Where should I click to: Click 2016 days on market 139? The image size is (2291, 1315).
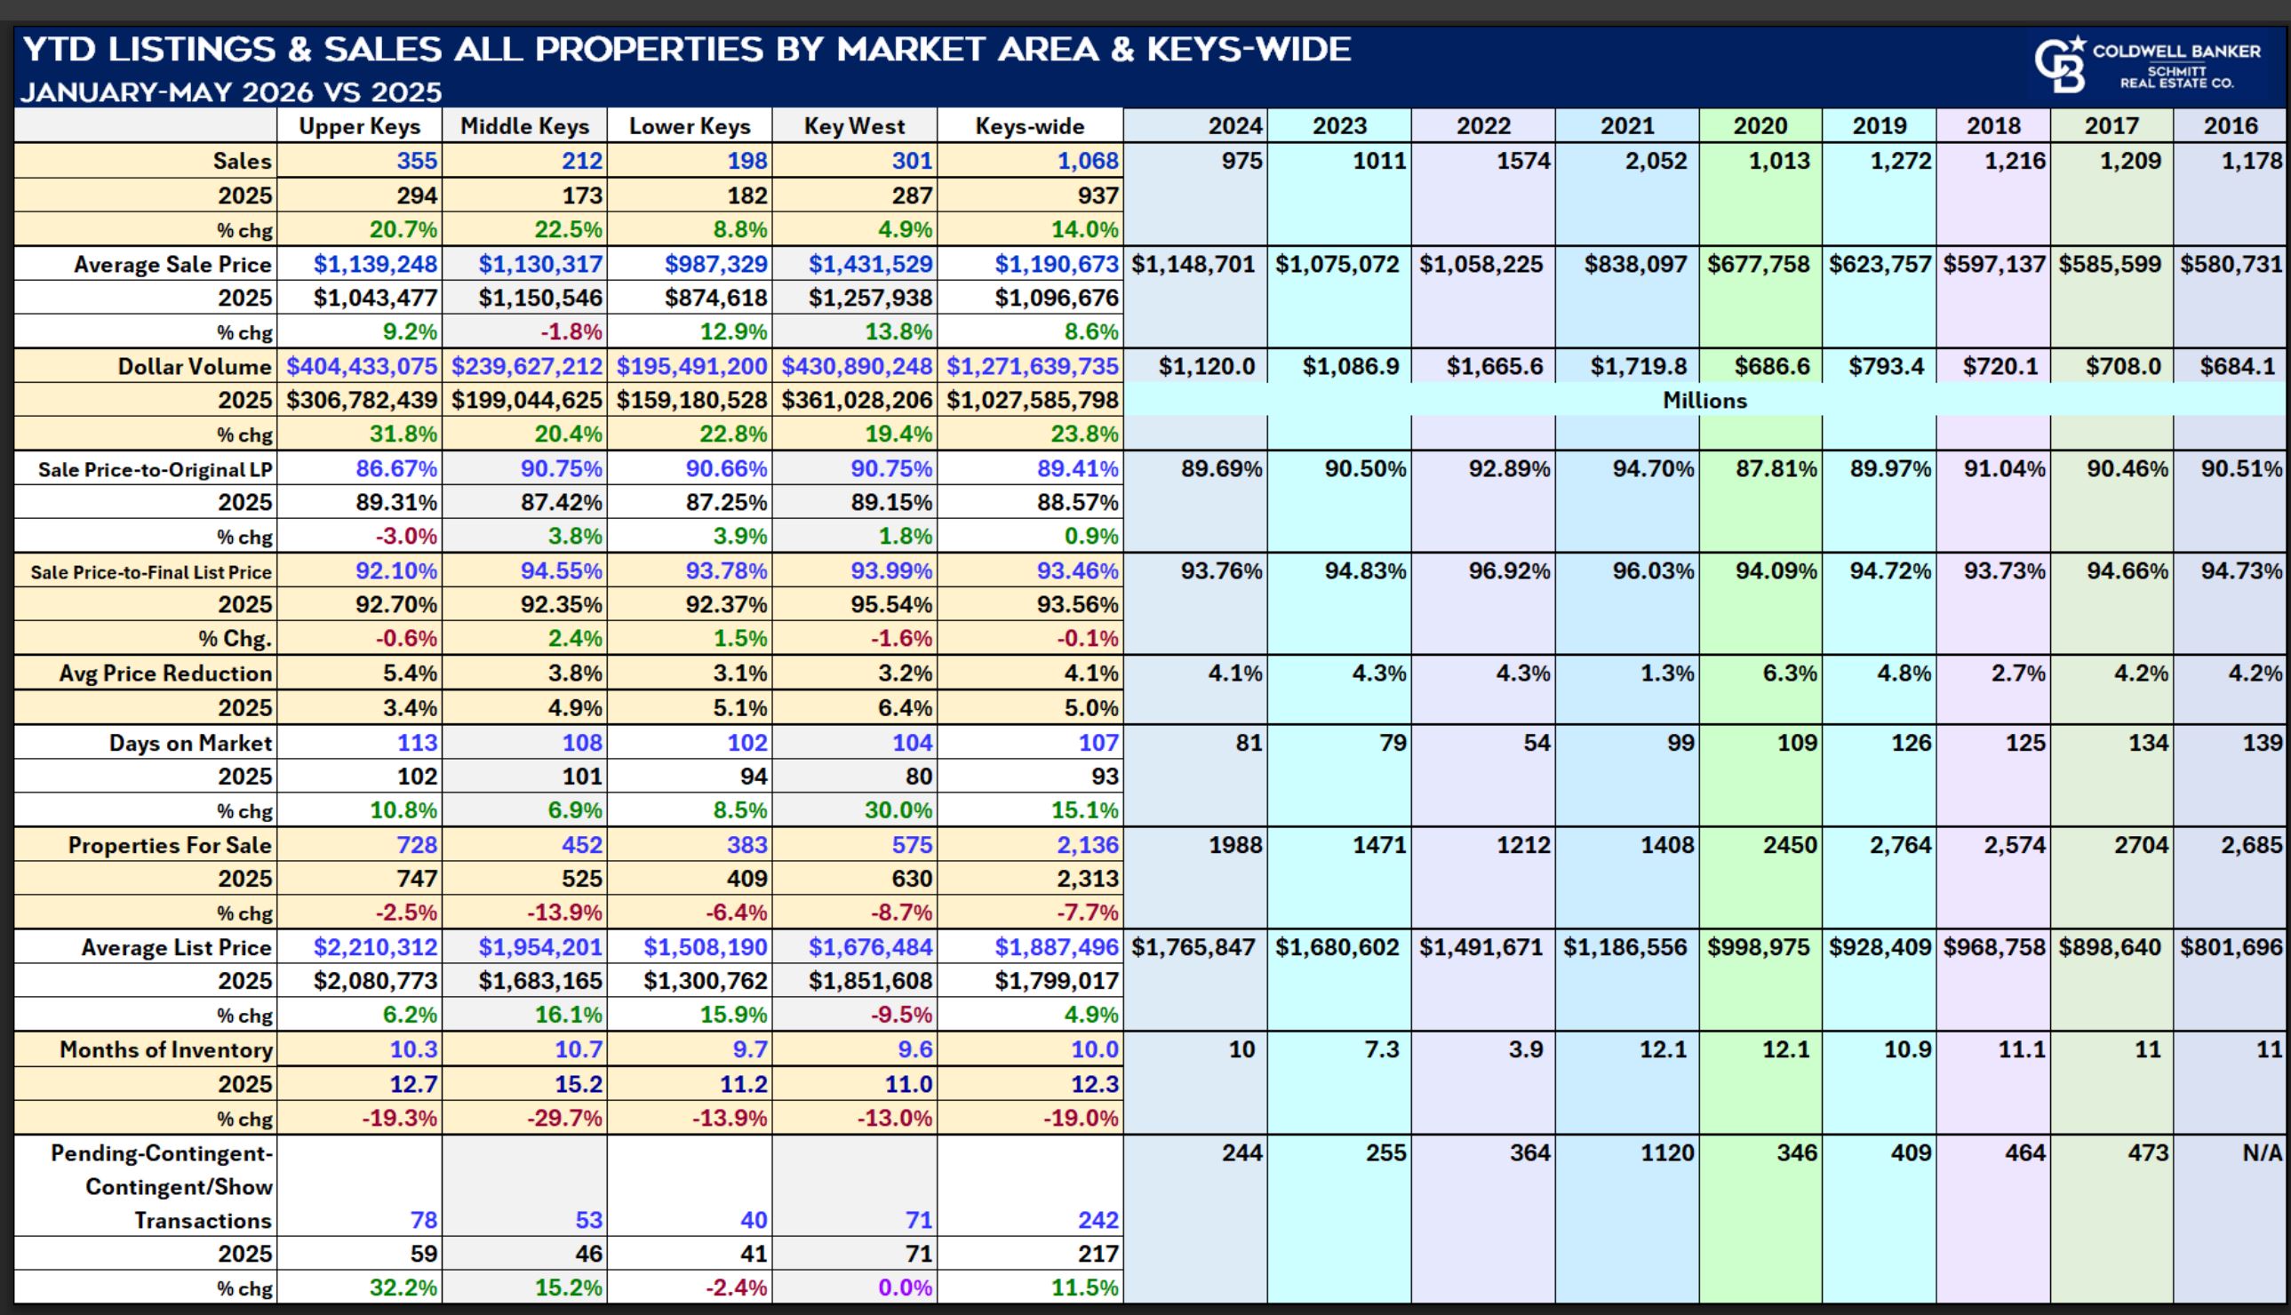tap(2262, 744)
